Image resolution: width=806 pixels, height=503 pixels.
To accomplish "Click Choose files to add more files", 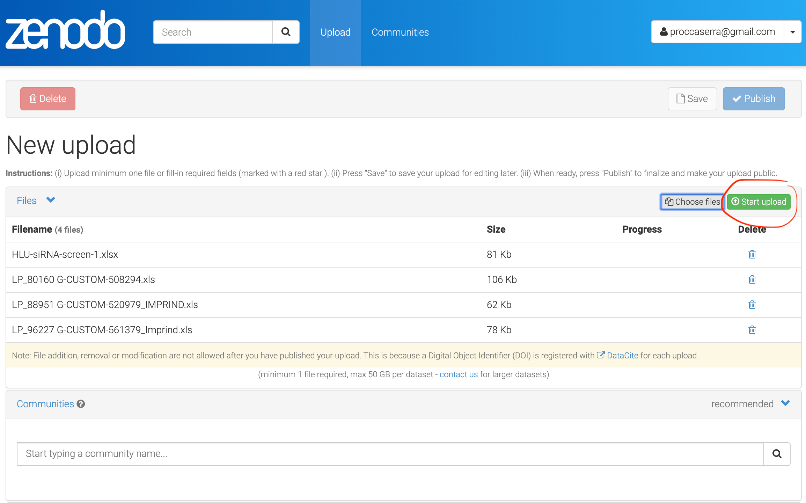I will (691, 202).
